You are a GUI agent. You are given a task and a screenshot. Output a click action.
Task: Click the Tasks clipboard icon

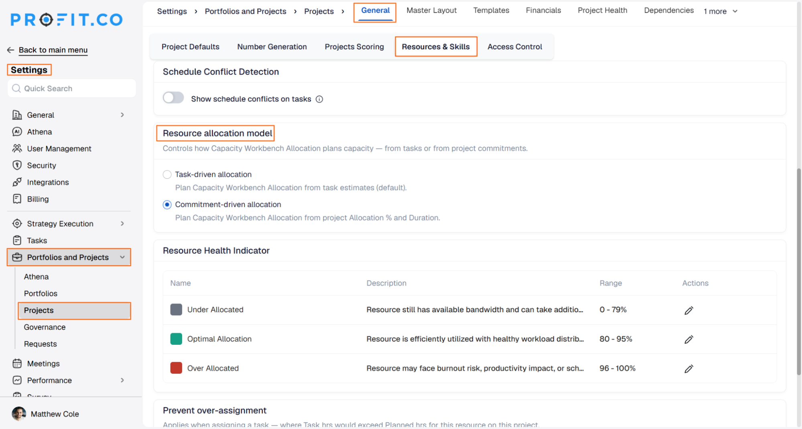[17, 241]
